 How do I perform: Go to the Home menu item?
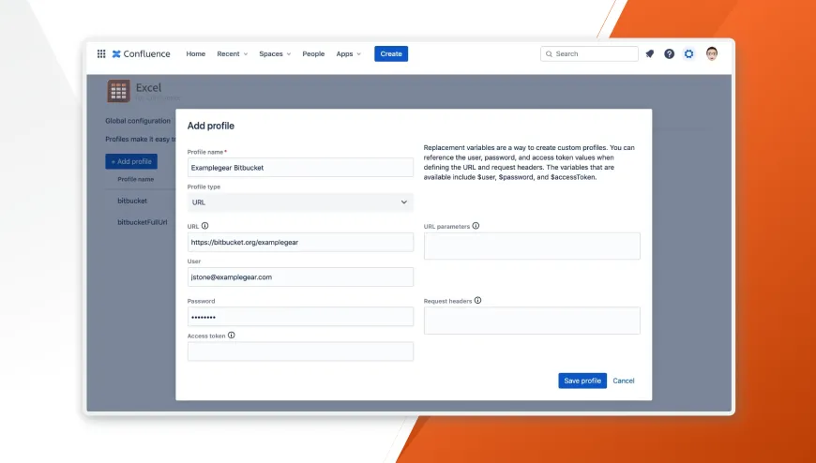196,53
